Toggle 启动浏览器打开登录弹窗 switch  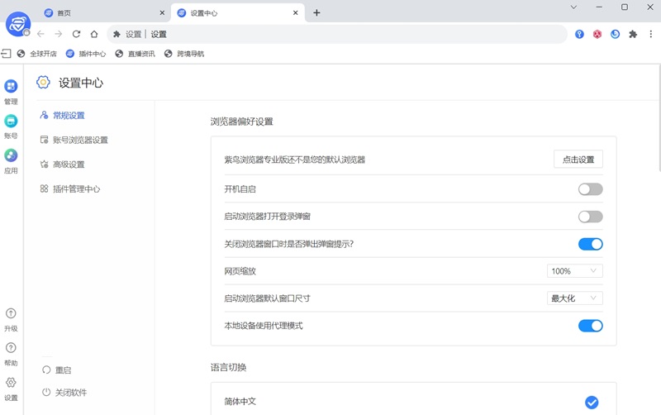[590, 217]
